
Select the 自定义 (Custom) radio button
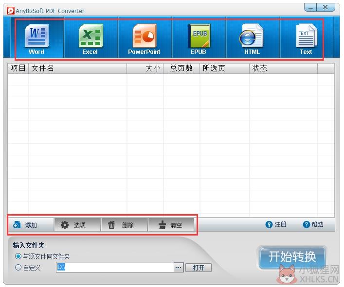[18, 267]
